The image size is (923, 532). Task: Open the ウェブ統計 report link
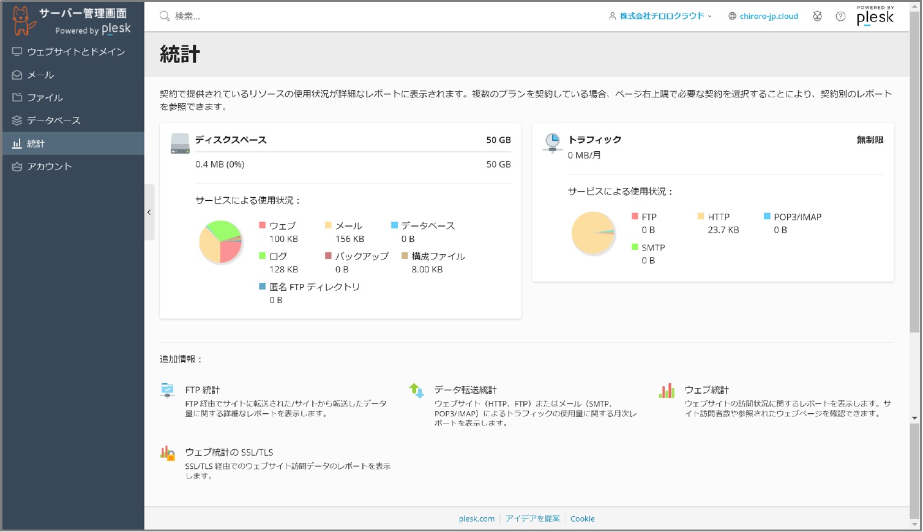tap(706, 390)
